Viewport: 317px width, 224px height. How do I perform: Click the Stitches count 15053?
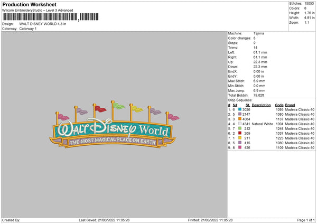point(309,4)
